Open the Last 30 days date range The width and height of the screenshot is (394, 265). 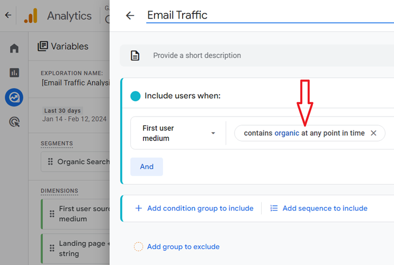click(x=62, y=111)
